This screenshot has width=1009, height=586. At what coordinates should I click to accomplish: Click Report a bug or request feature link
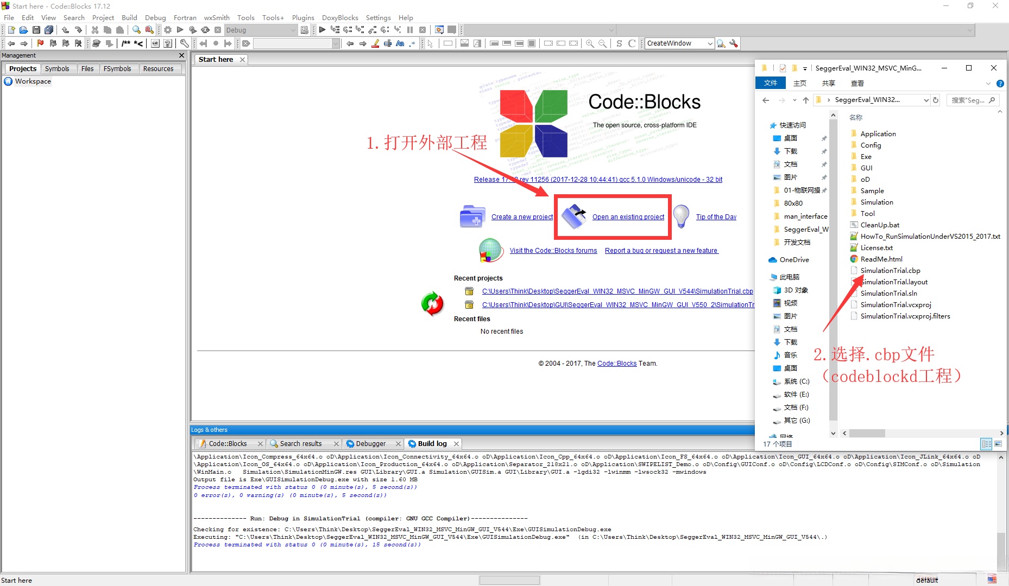(661, 251)
